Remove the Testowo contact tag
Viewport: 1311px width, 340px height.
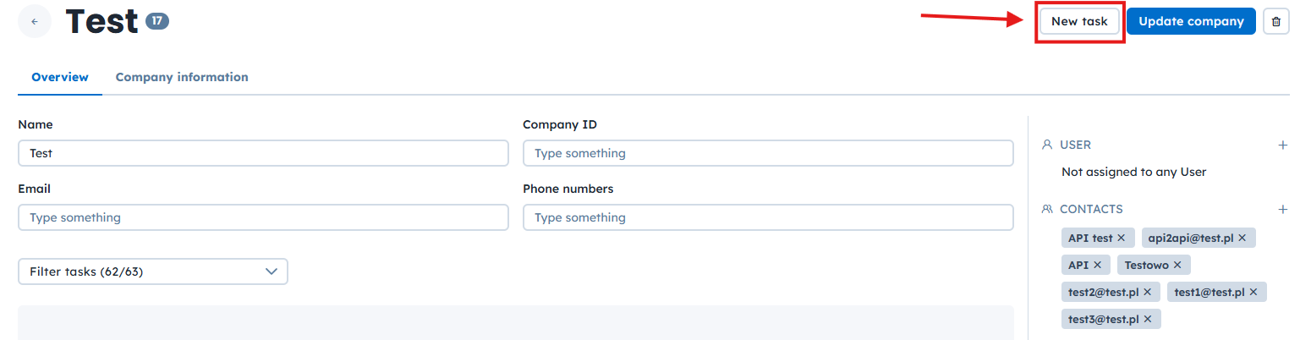tap(1177, 265)
